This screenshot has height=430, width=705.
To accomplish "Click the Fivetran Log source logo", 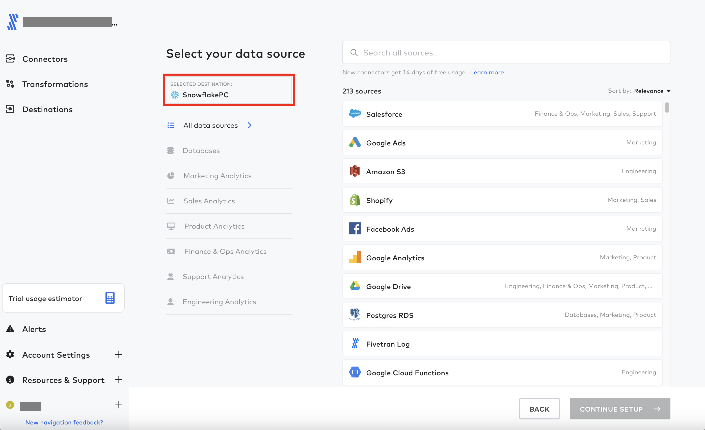I will tap(355, 344).
